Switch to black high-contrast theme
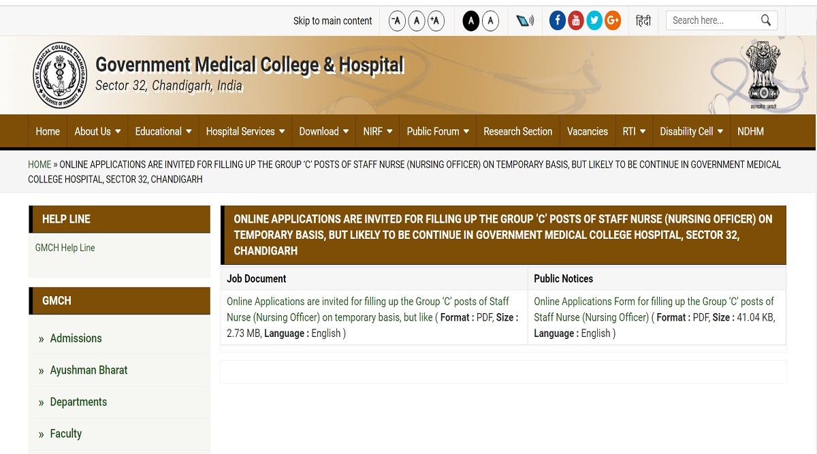The width and height of the screenshot is (817, 454). point(470,21)
